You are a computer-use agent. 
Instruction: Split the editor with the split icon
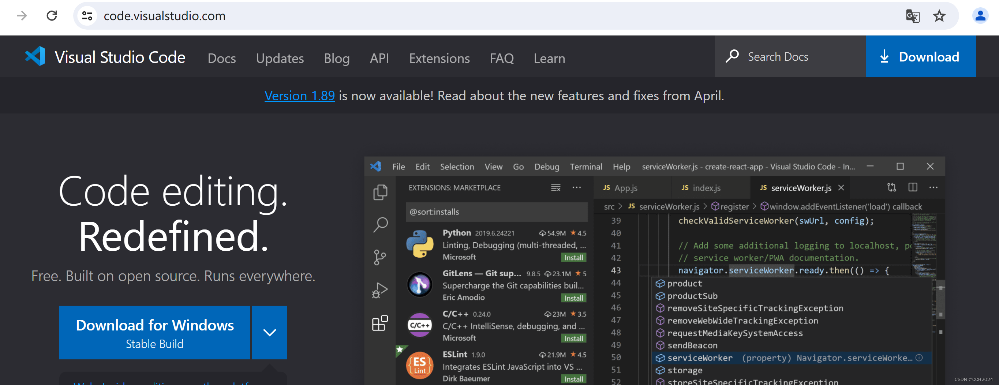click(913, 188)
